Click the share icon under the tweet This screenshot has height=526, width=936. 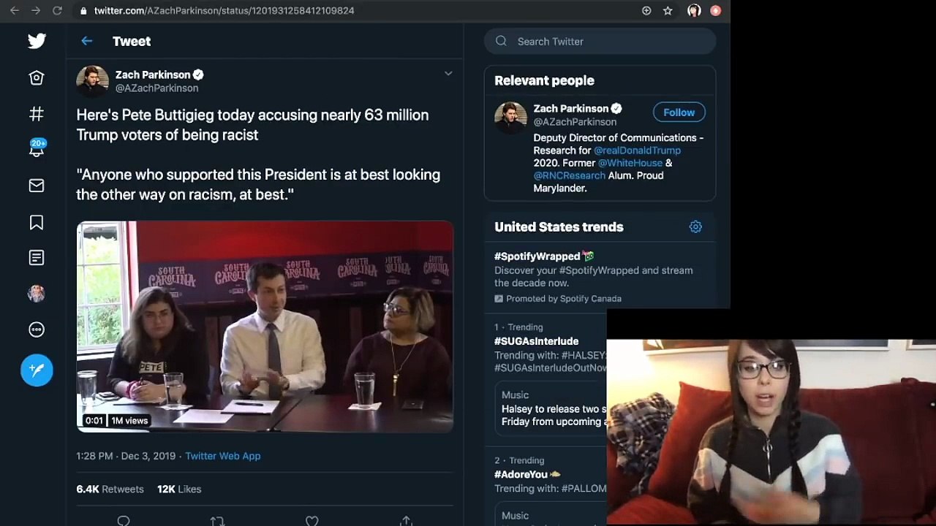(406, 520)
